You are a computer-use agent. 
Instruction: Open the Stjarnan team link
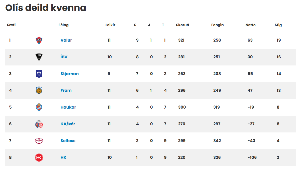click(x=69, y=74)
